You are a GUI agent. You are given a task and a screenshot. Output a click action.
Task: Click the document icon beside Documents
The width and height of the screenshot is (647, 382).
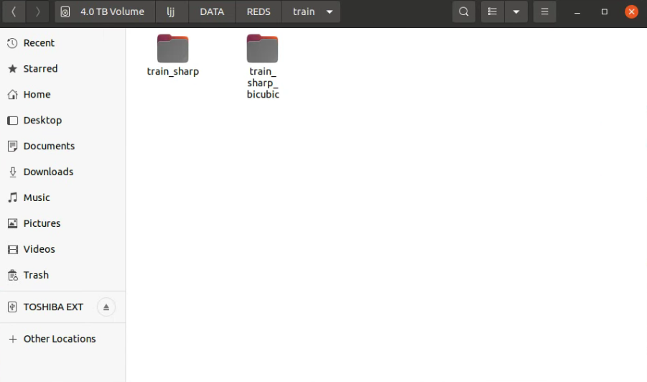coord(12,146)
